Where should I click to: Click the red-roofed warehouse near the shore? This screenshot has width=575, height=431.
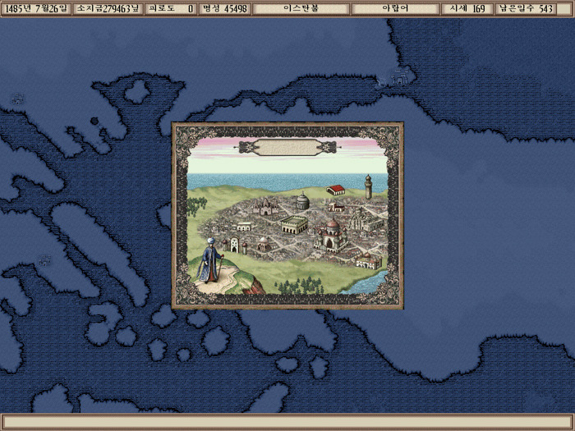click(336, 190)
